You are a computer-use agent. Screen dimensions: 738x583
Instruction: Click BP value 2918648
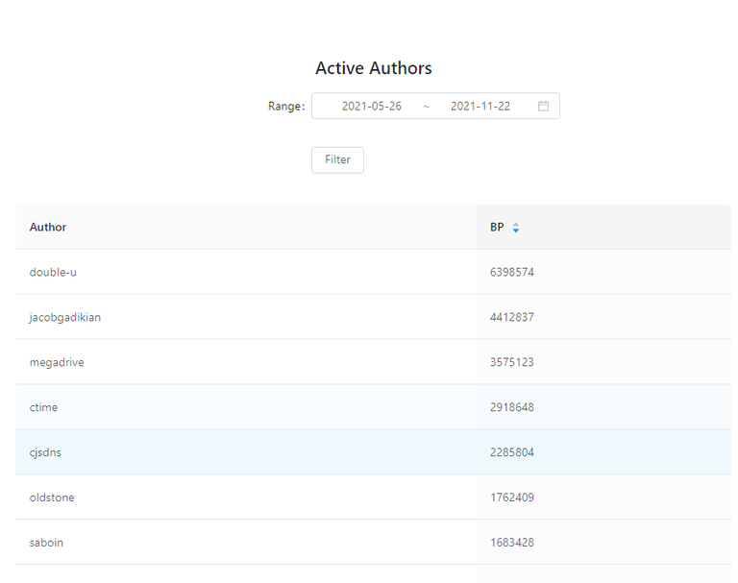pos(512,407)
